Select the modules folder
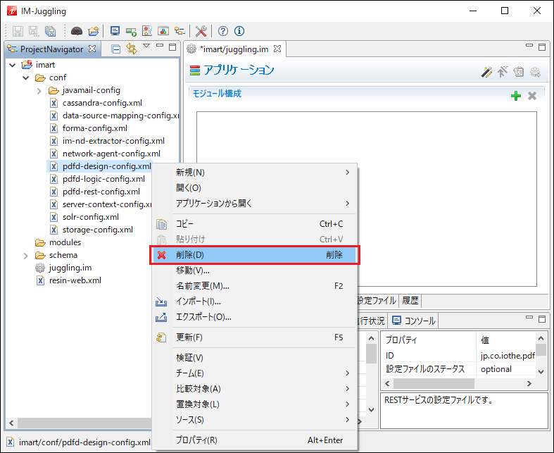This screenshot has width=554, height=453. pyautogui.click(x=65, y=242)
